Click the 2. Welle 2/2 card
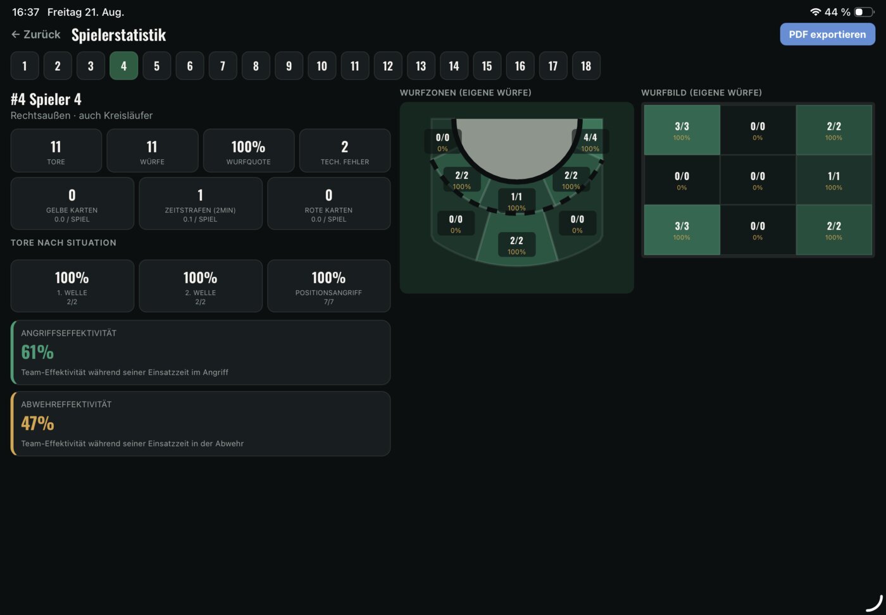Screen dimensions: 886x615 (201, 286)
